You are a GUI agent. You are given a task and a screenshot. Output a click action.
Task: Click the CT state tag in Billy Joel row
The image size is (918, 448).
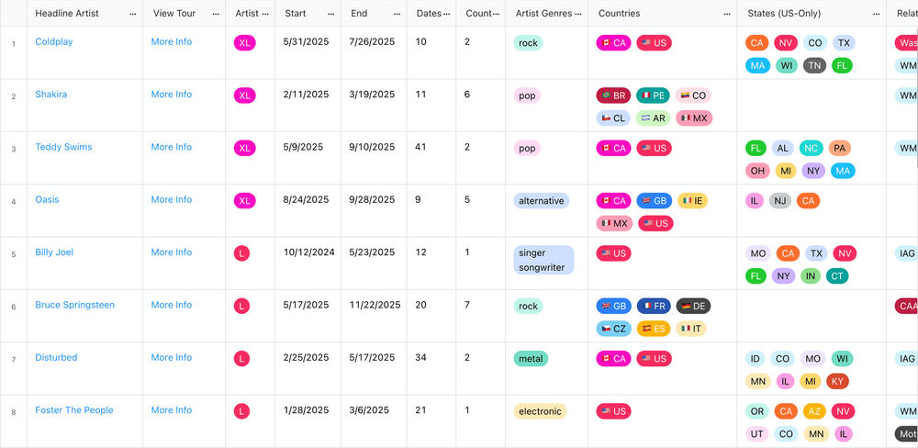coord(837,275)
